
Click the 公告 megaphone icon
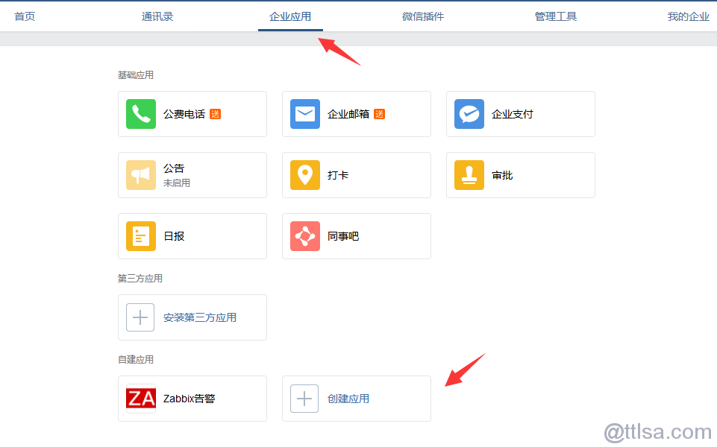tap(141, 175)
